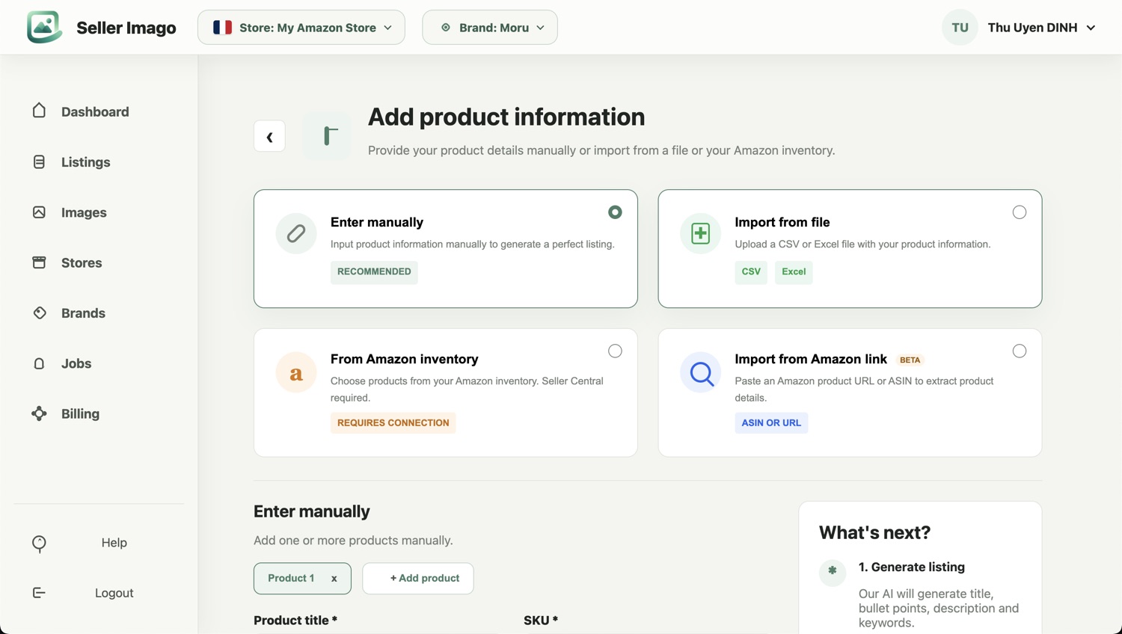
Task: Click the magnifier Import from Amazon link icon
Action: coord(700,372)
